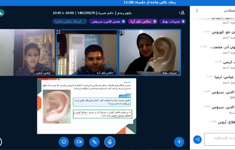Leave audio with the phone button
The width and height of the screenshot is (235, 150).
click(x=94, y=142)
